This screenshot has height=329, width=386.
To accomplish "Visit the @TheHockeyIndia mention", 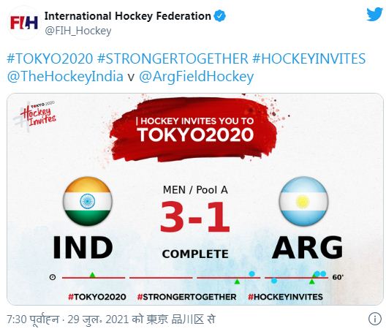I will (65, 76).
